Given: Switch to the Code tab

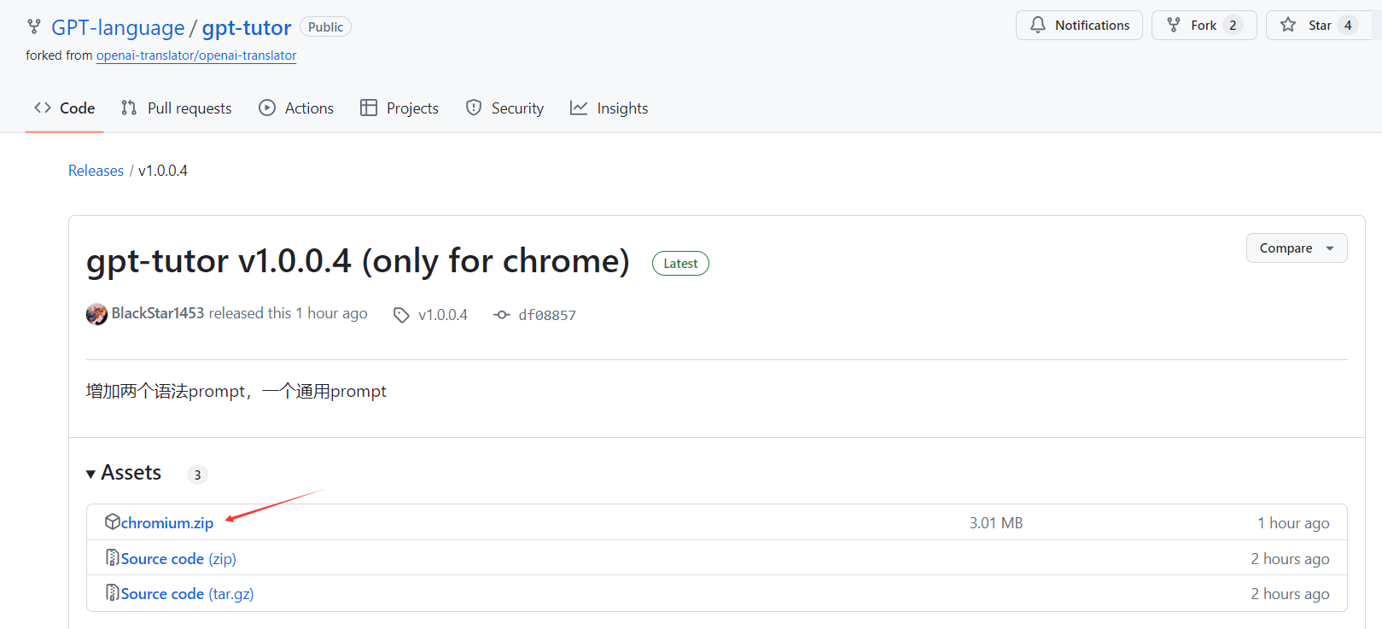Looking at the screenshot, I should [65, 108].
